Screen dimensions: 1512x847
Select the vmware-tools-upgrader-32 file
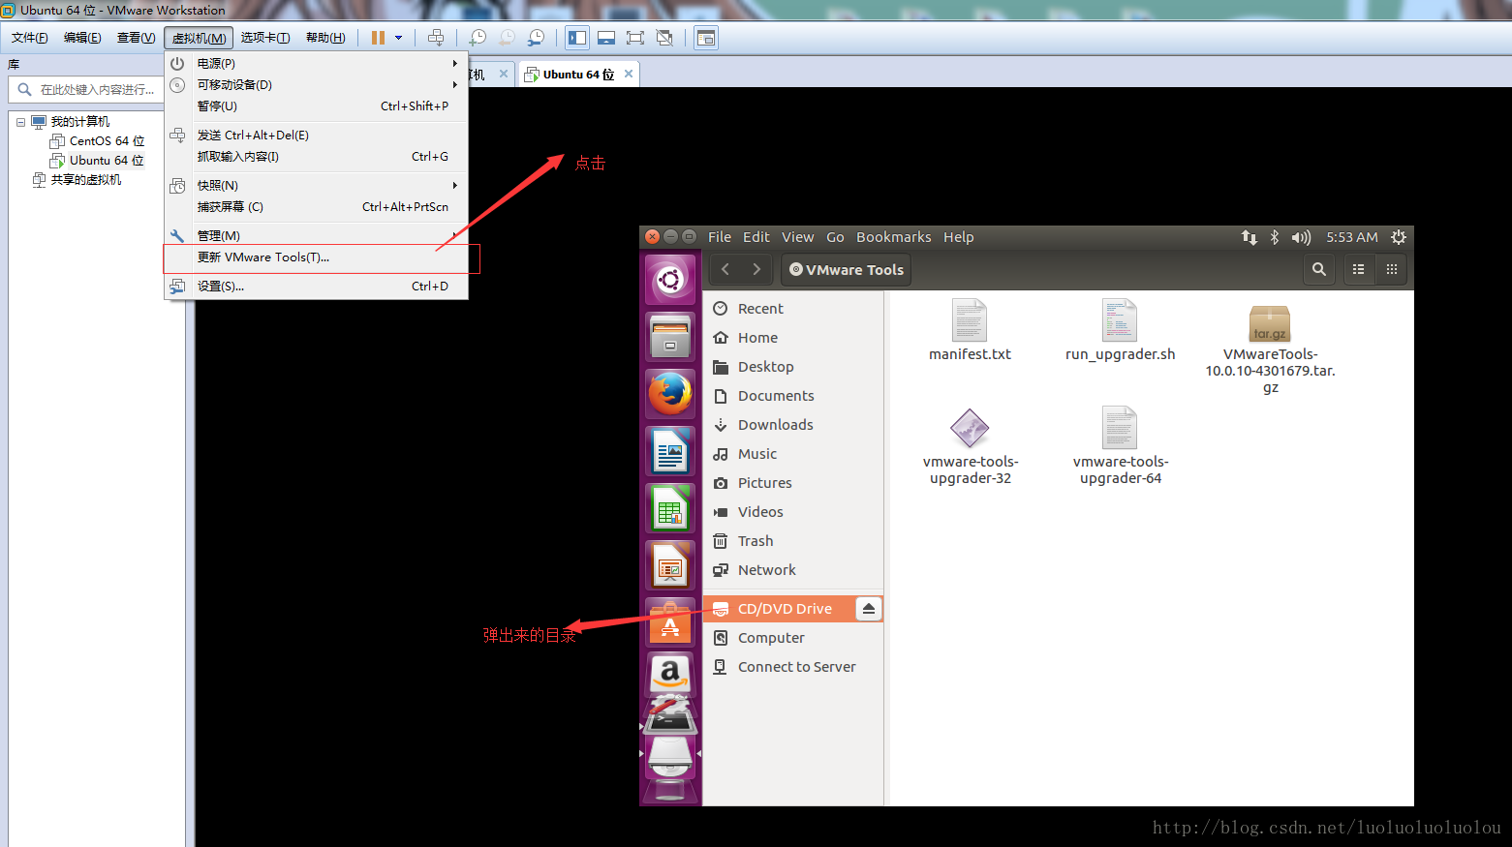(970, 446)
